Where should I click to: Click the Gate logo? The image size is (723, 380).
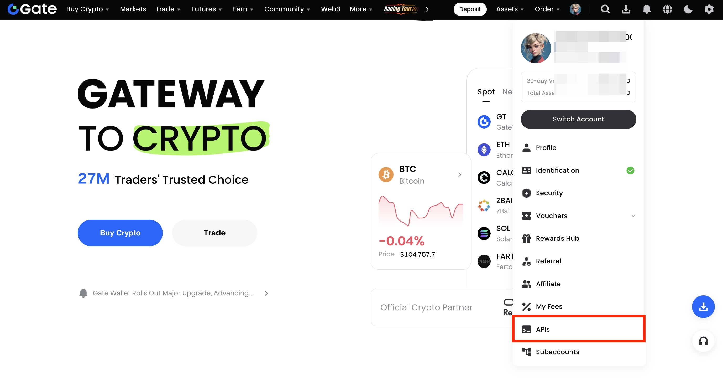click(x=32, y=9)
